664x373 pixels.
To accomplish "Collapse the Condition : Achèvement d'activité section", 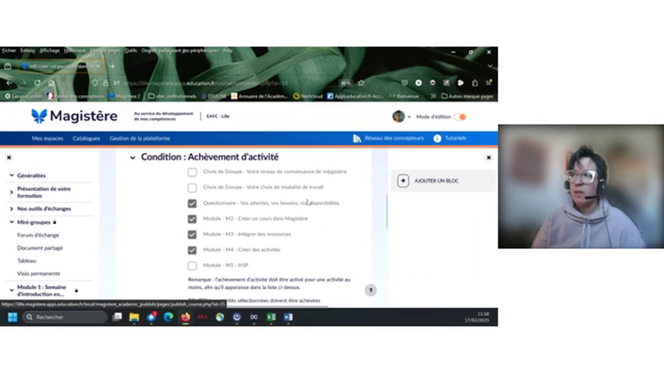I will (133, 157).
